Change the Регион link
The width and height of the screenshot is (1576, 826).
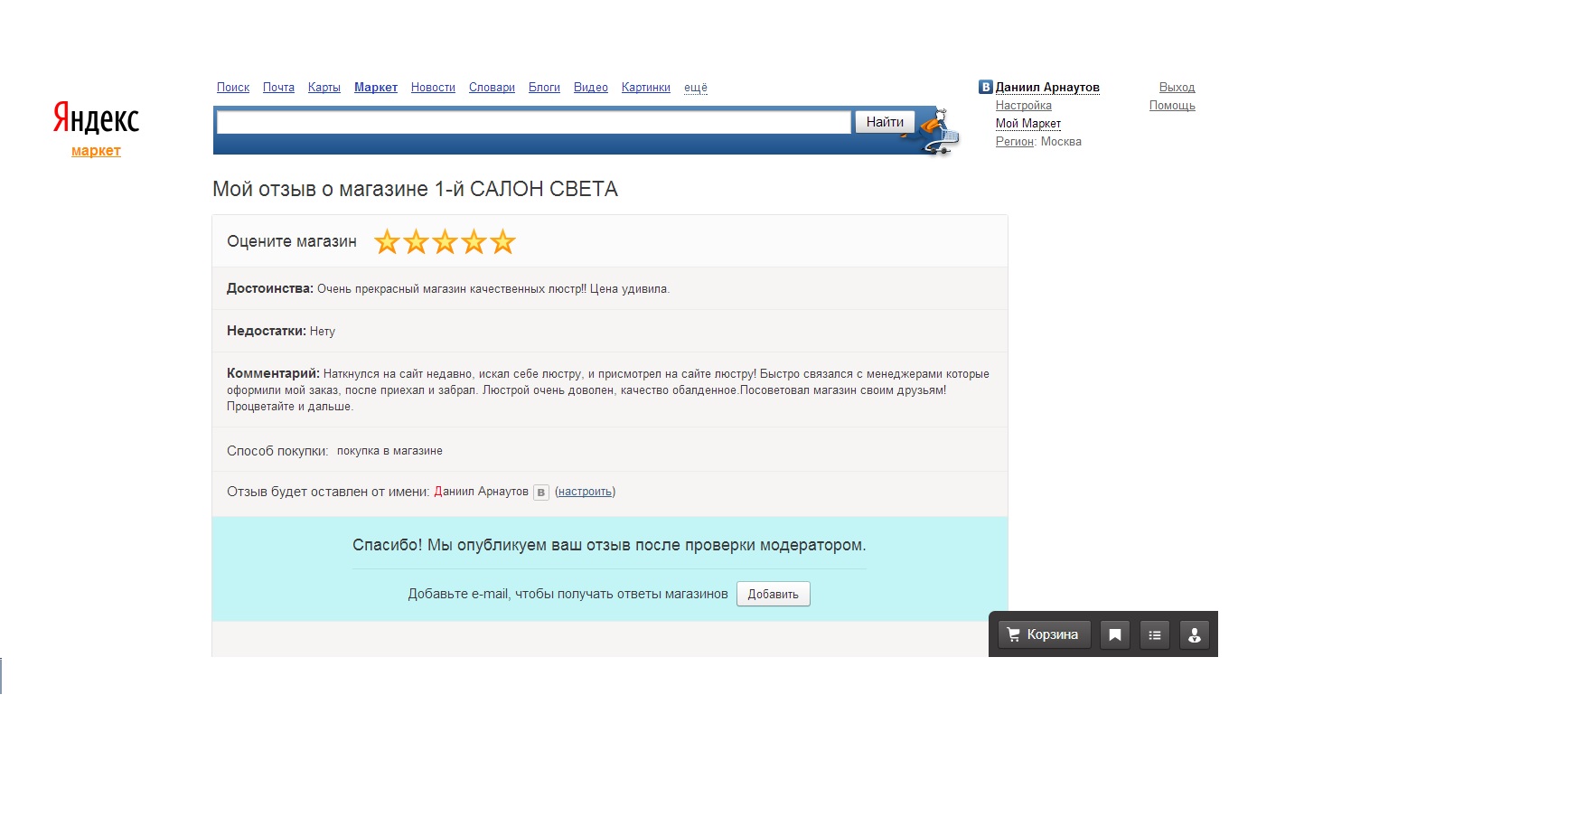tap(1015, 142)
